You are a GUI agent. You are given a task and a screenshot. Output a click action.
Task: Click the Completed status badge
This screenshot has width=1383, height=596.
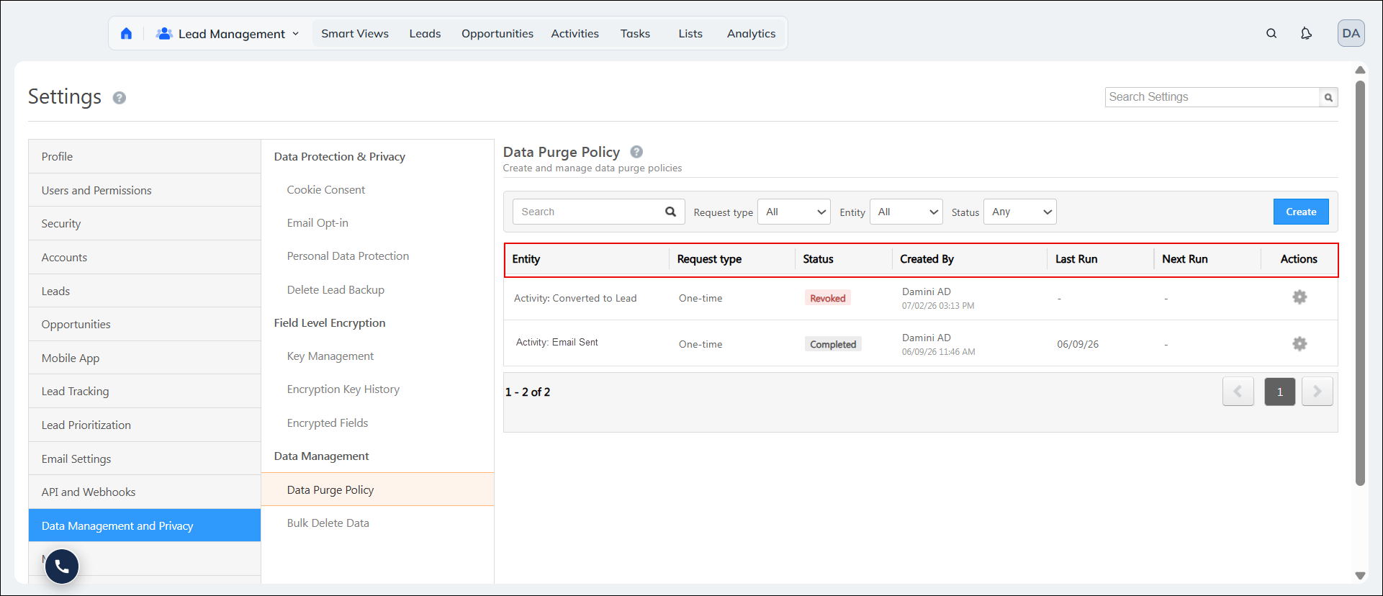[x=833, y=344]
